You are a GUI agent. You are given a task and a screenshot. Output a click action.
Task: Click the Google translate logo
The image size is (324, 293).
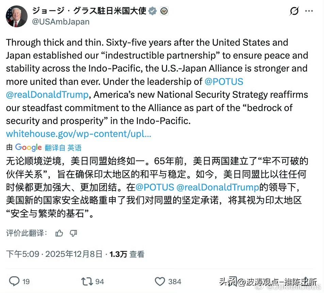coord(29,148)
